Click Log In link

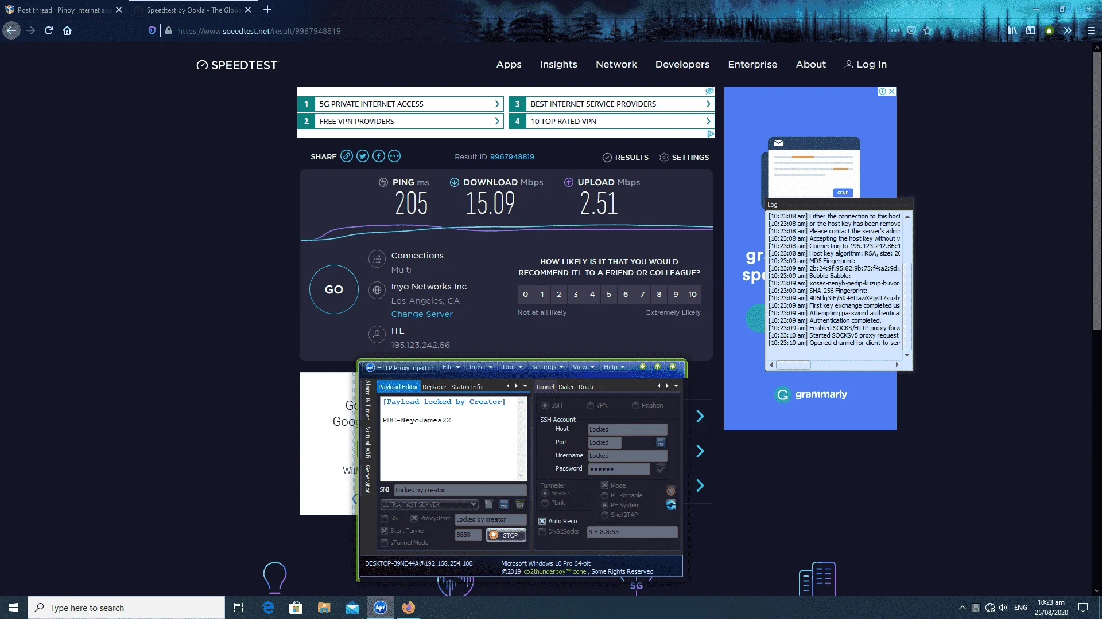click(x=866, y=64)
